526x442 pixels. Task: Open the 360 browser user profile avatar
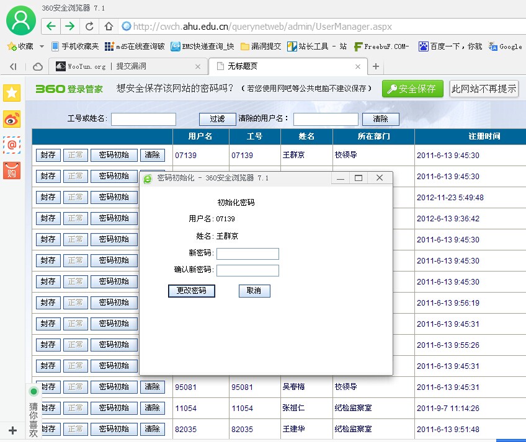pos(21,20)
